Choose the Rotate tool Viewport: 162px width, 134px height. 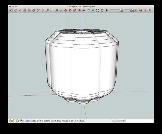70,10
